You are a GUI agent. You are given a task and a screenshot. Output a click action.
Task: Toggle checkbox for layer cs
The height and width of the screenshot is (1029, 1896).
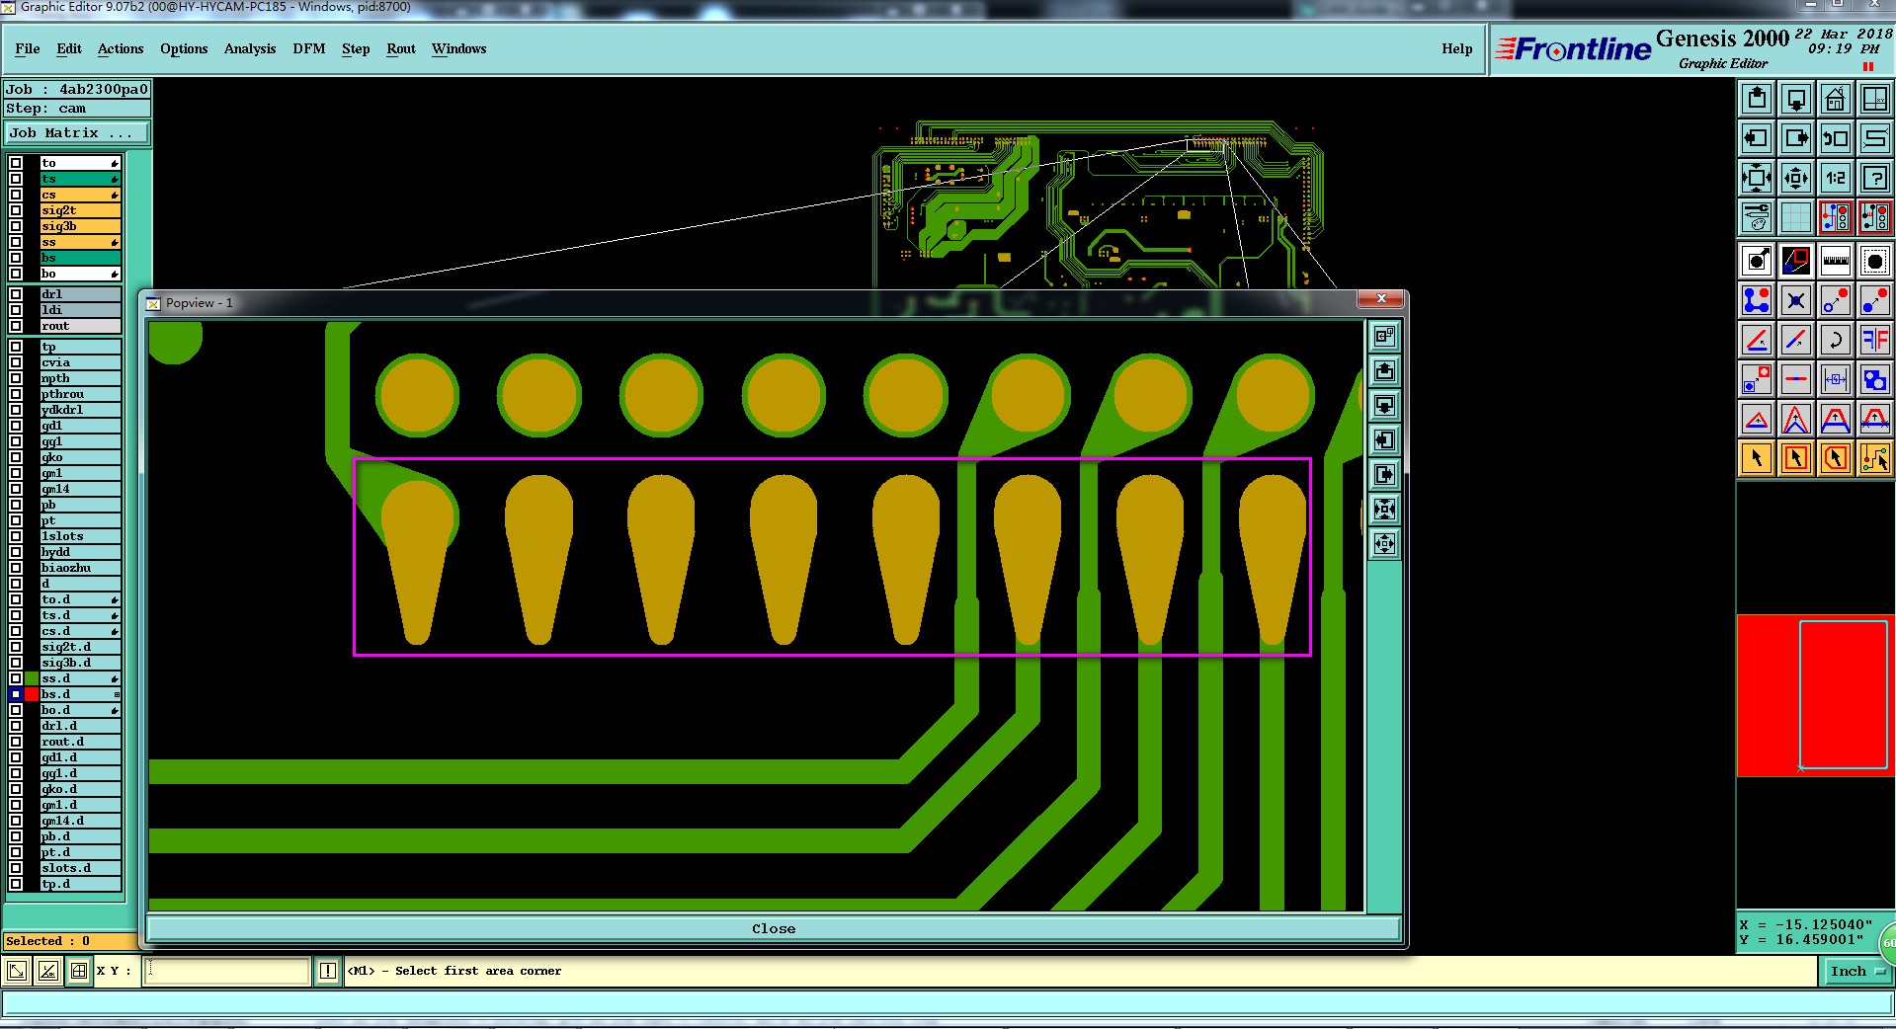pos(16,195)
